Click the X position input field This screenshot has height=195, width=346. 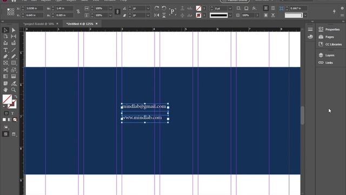point(32,9)
